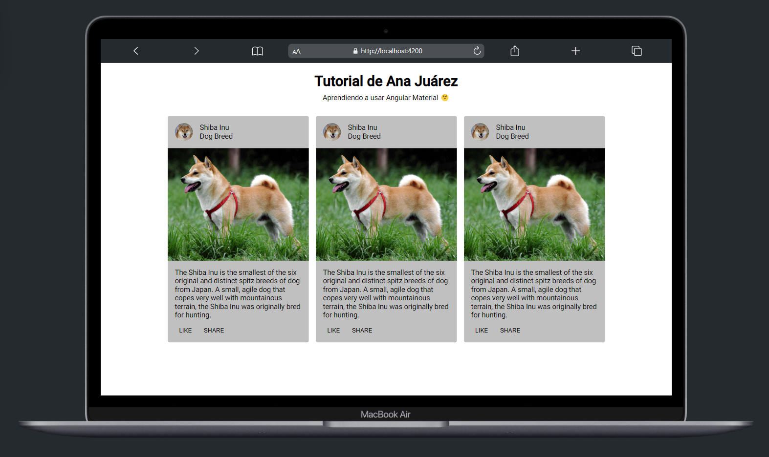Reload the page with the refresh icon
This screenshot has height=457, width=769.
pyautogui.click(x=477, y=51)
